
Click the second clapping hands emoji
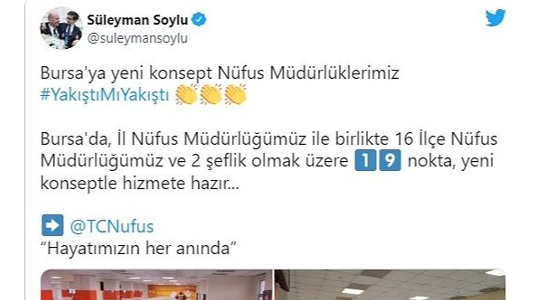coord(211,95)
